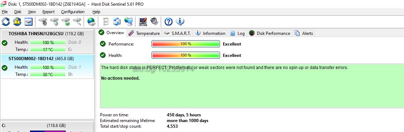The image size is (404, 132).
Task: Click the refresh with warning triangle icon
Action: [x=17, y=22]
